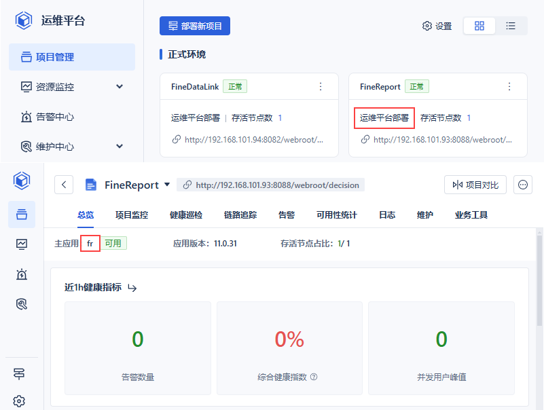The width and height of the screenshot is (544, 410).
Task: Expand the 资源监控 chevron
Action: 120,87
